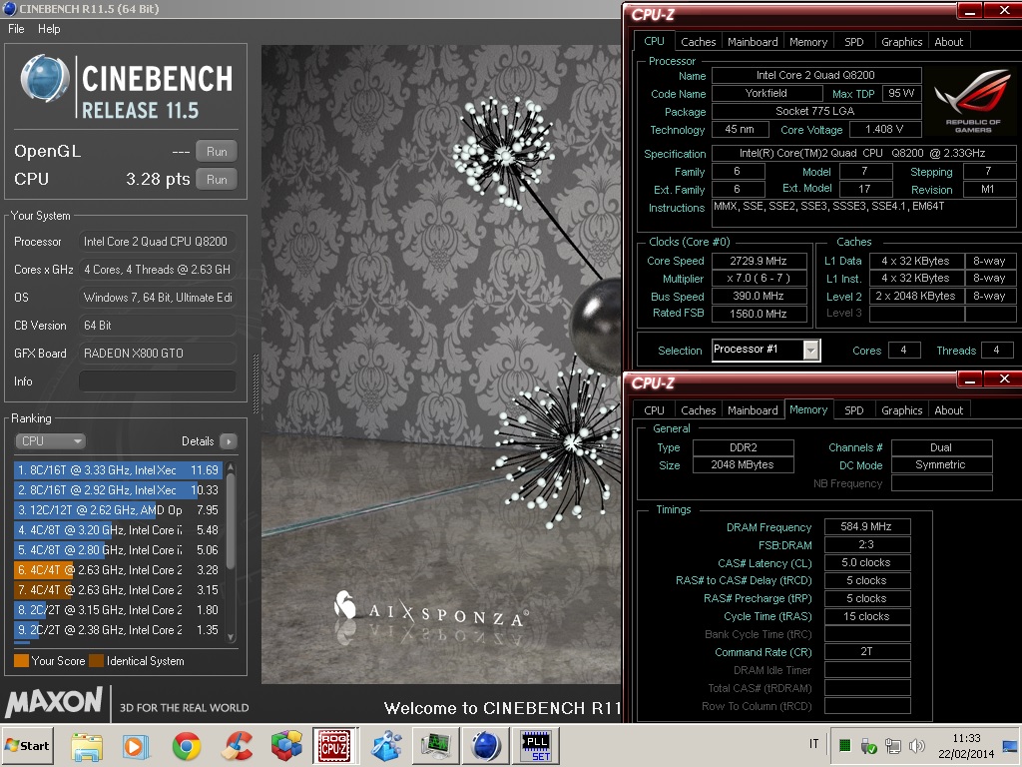Image resolution: width=1022 pixels, height=767 pixels.
Task: Click the orange Your Score legend swatch
Action: coord(21,661)
